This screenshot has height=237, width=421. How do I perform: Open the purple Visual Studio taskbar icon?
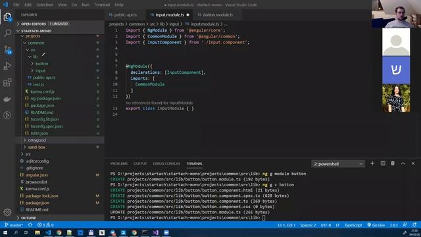point(155,232)
